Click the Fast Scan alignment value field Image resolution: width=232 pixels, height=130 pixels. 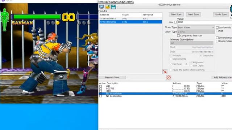(186, 64)
